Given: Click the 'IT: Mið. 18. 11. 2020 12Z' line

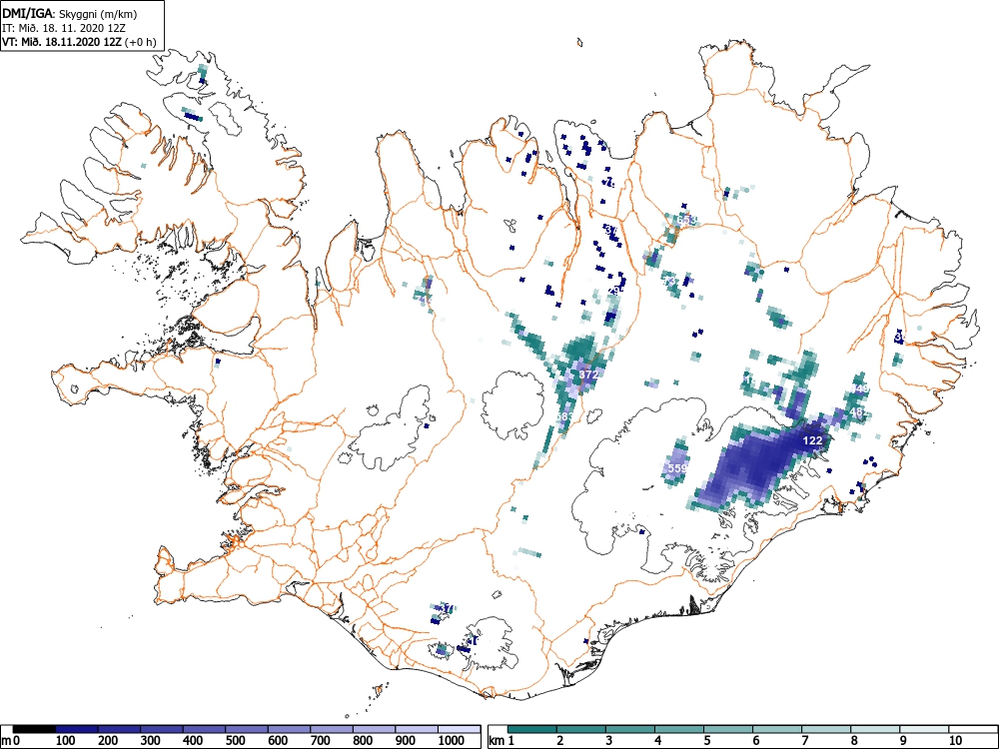Looking at the screenshot, I should pos(62,28).
